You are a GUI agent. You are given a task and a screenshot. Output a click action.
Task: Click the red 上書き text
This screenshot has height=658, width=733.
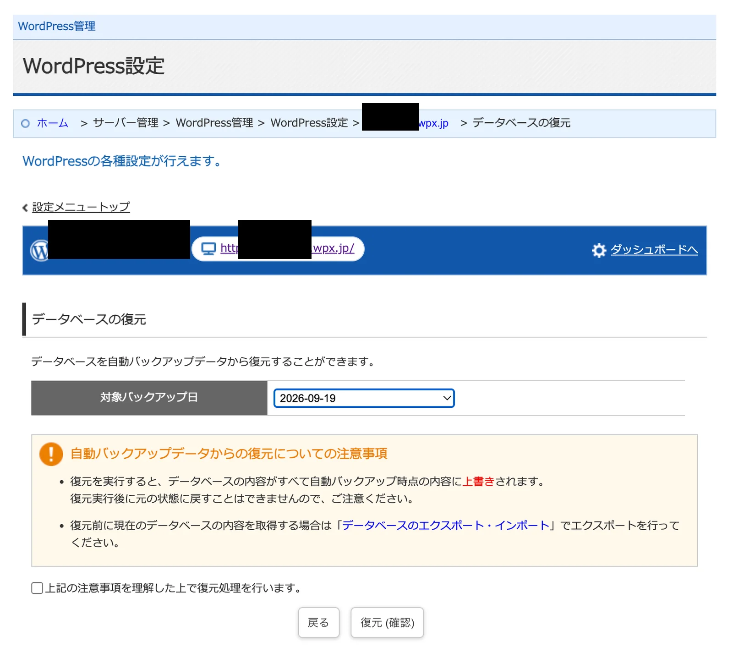479,482
